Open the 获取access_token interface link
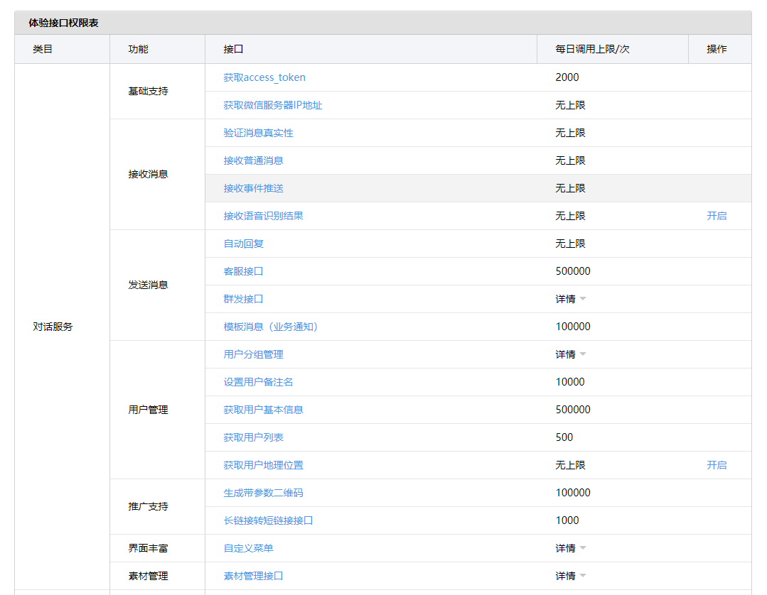The image size is (767, 595). 264,77
